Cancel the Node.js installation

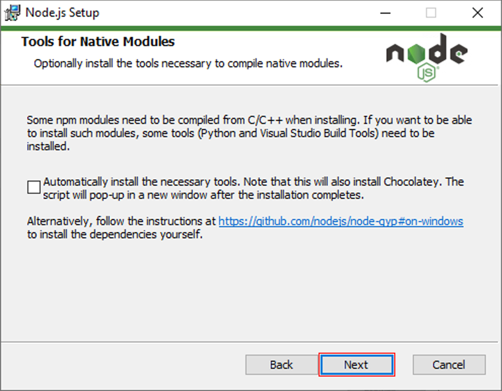pos(449,365)
